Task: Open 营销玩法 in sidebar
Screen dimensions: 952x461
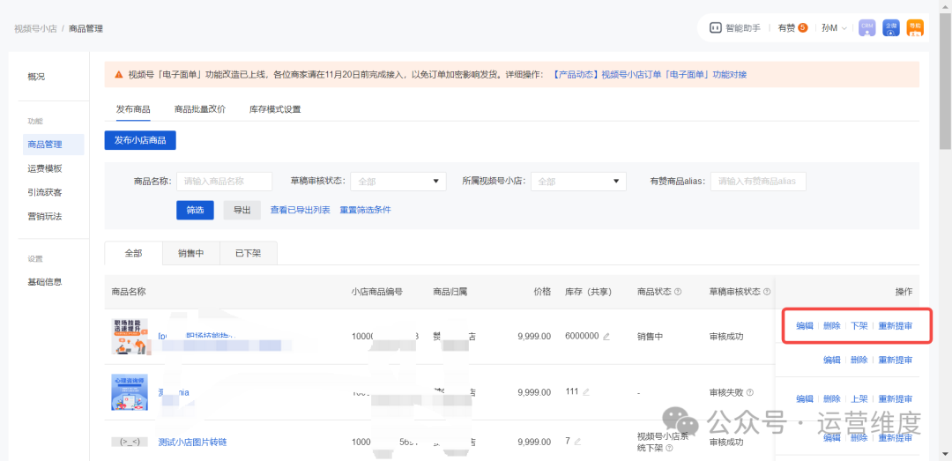Action: pyautogui.click(x=45, y=216)
